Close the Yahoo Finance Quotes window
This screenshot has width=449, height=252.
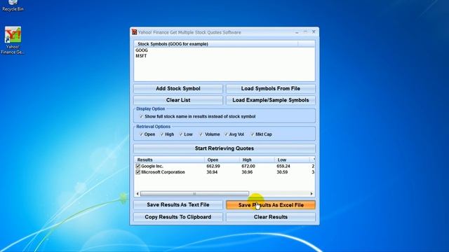pos(314,32)
